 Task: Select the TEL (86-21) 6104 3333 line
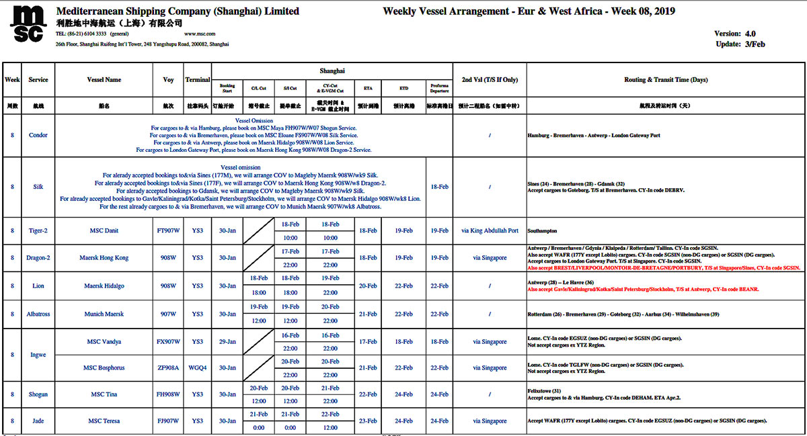click(92, 34)
